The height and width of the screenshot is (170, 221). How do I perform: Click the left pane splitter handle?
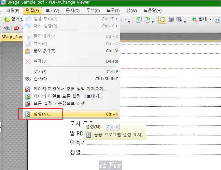tap(1, 127)
